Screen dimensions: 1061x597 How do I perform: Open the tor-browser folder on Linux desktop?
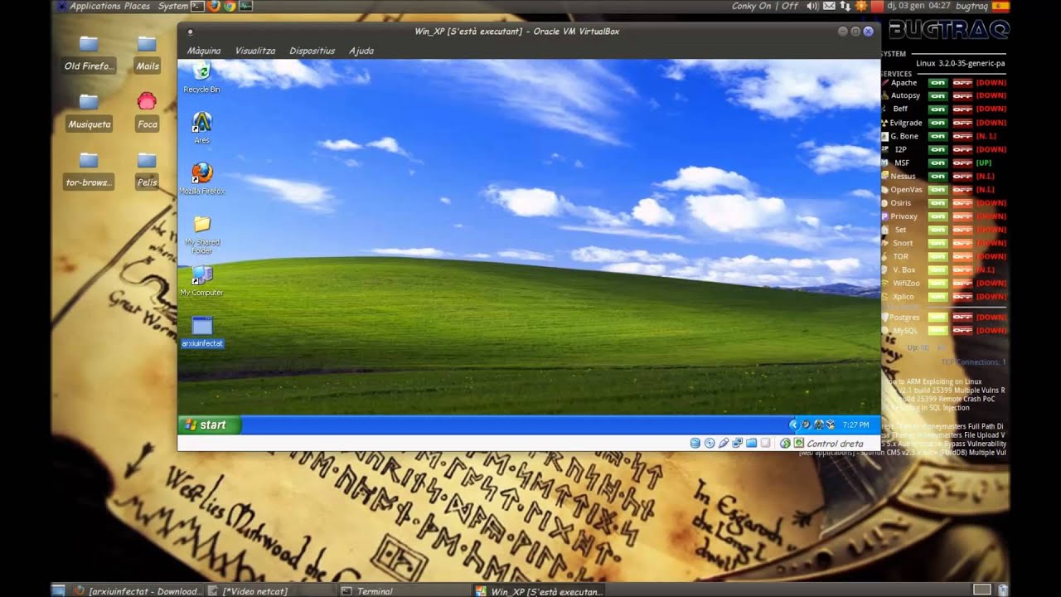pyautogui.click(x=89, y=169)
